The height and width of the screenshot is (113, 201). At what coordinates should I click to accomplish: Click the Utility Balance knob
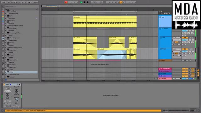click(x=16, y=101)
